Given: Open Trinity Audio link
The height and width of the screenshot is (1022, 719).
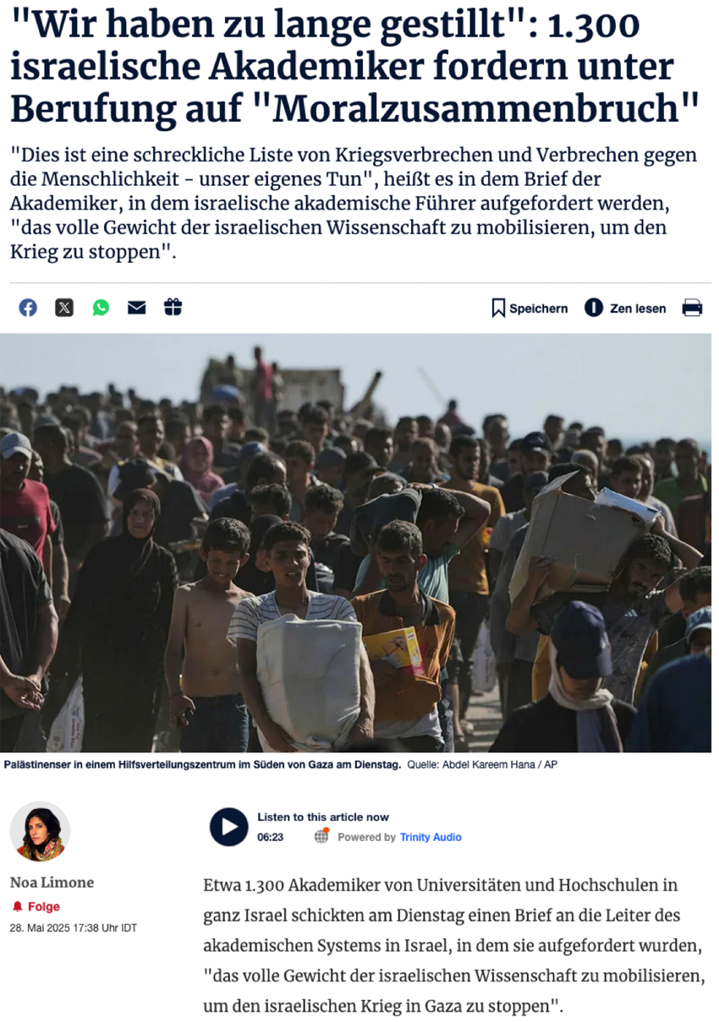Looking at the screenshot, I should point(431,837).
